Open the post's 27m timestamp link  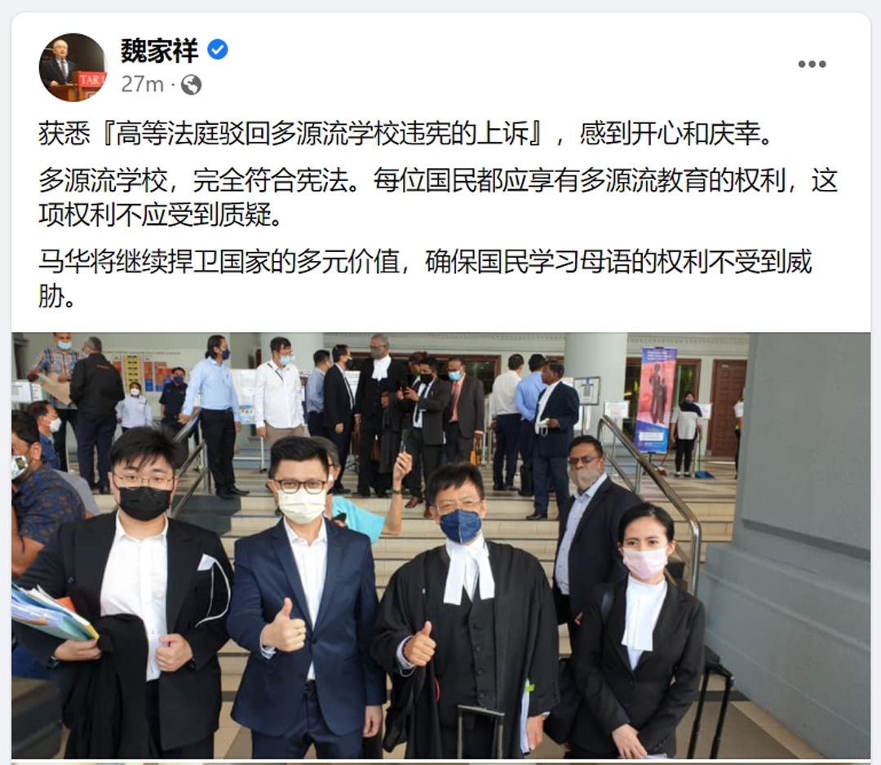[142, 85]
